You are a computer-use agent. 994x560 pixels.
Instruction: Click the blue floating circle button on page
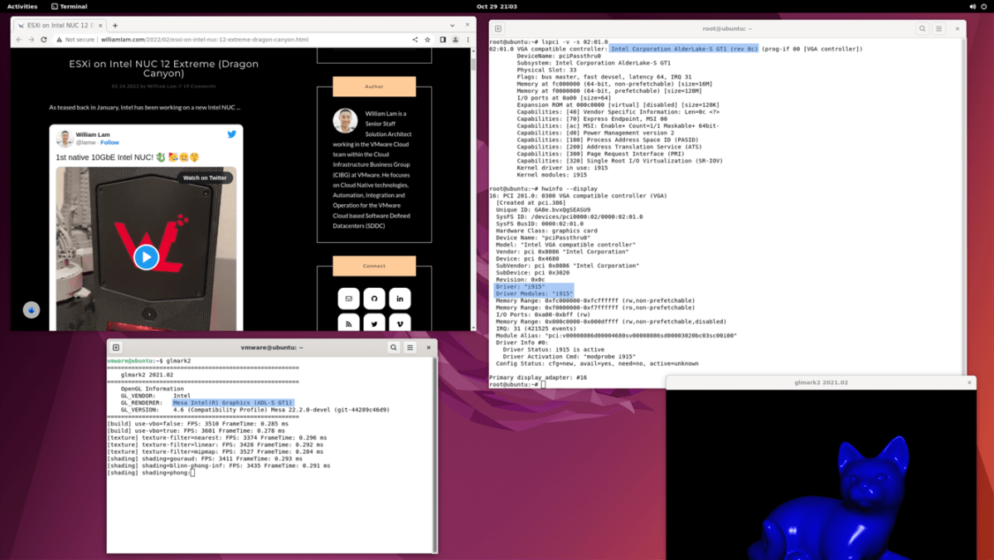coord(31,309)
